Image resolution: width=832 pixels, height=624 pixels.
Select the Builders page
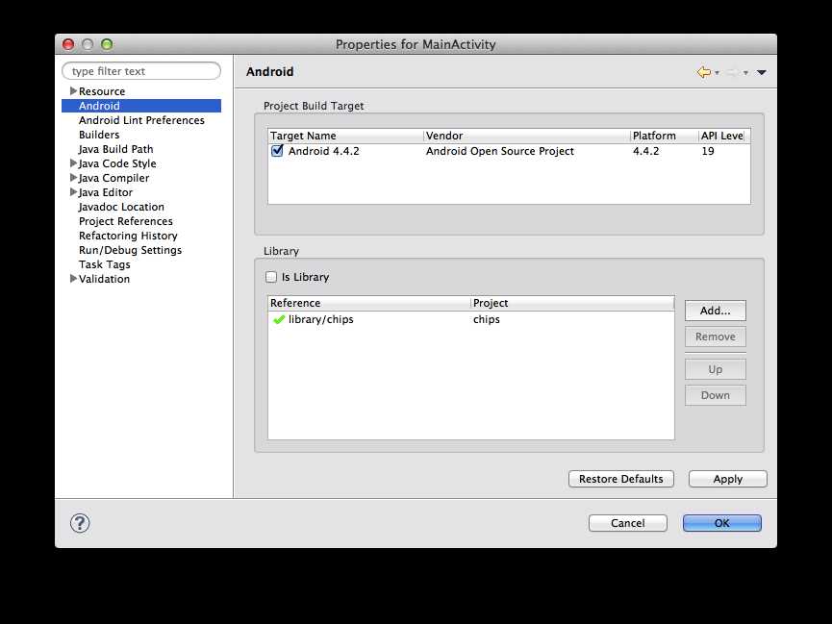[99, 135]
